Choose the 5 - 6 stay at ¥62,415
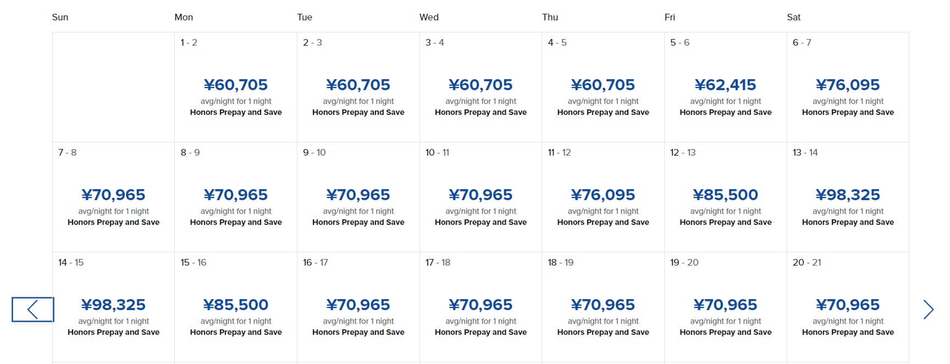950x364 pixels. pos(725,87)
